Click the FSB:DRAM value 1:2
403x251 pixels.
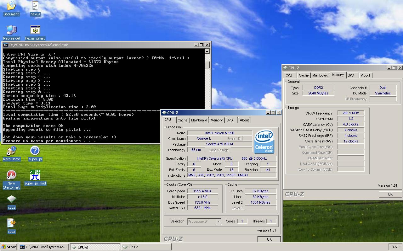351,119
